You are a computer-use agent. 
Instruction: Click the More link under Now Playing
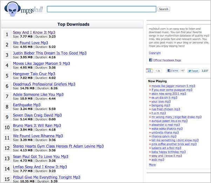point(152,165)
